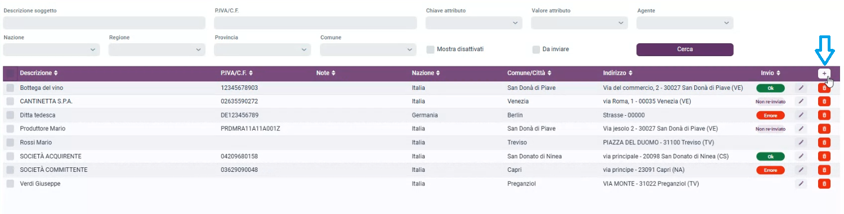Check the Bottega del vino row checkbox
Screen dimensions: 844x214
coord(10,88)
